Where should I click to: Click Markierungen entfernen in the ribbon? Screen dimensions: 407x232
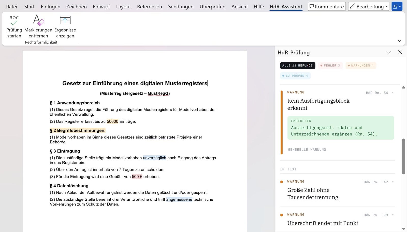point(38,26)
